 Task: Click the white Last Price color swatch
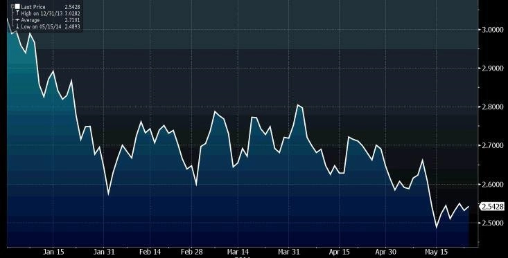point(17,6)
